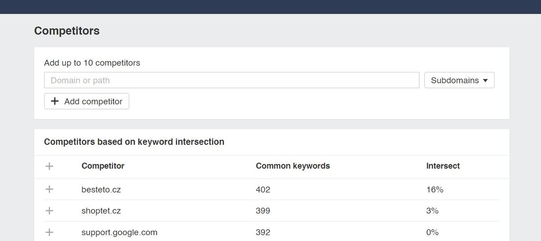
Task: Click the plus icon in the table header
Action: click(x=50, y=166)
